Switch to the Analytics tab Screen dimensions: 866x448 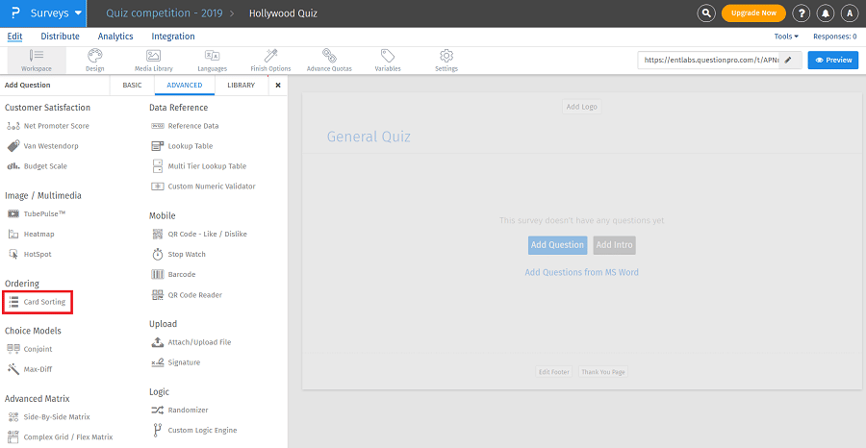tap(115, 37)
